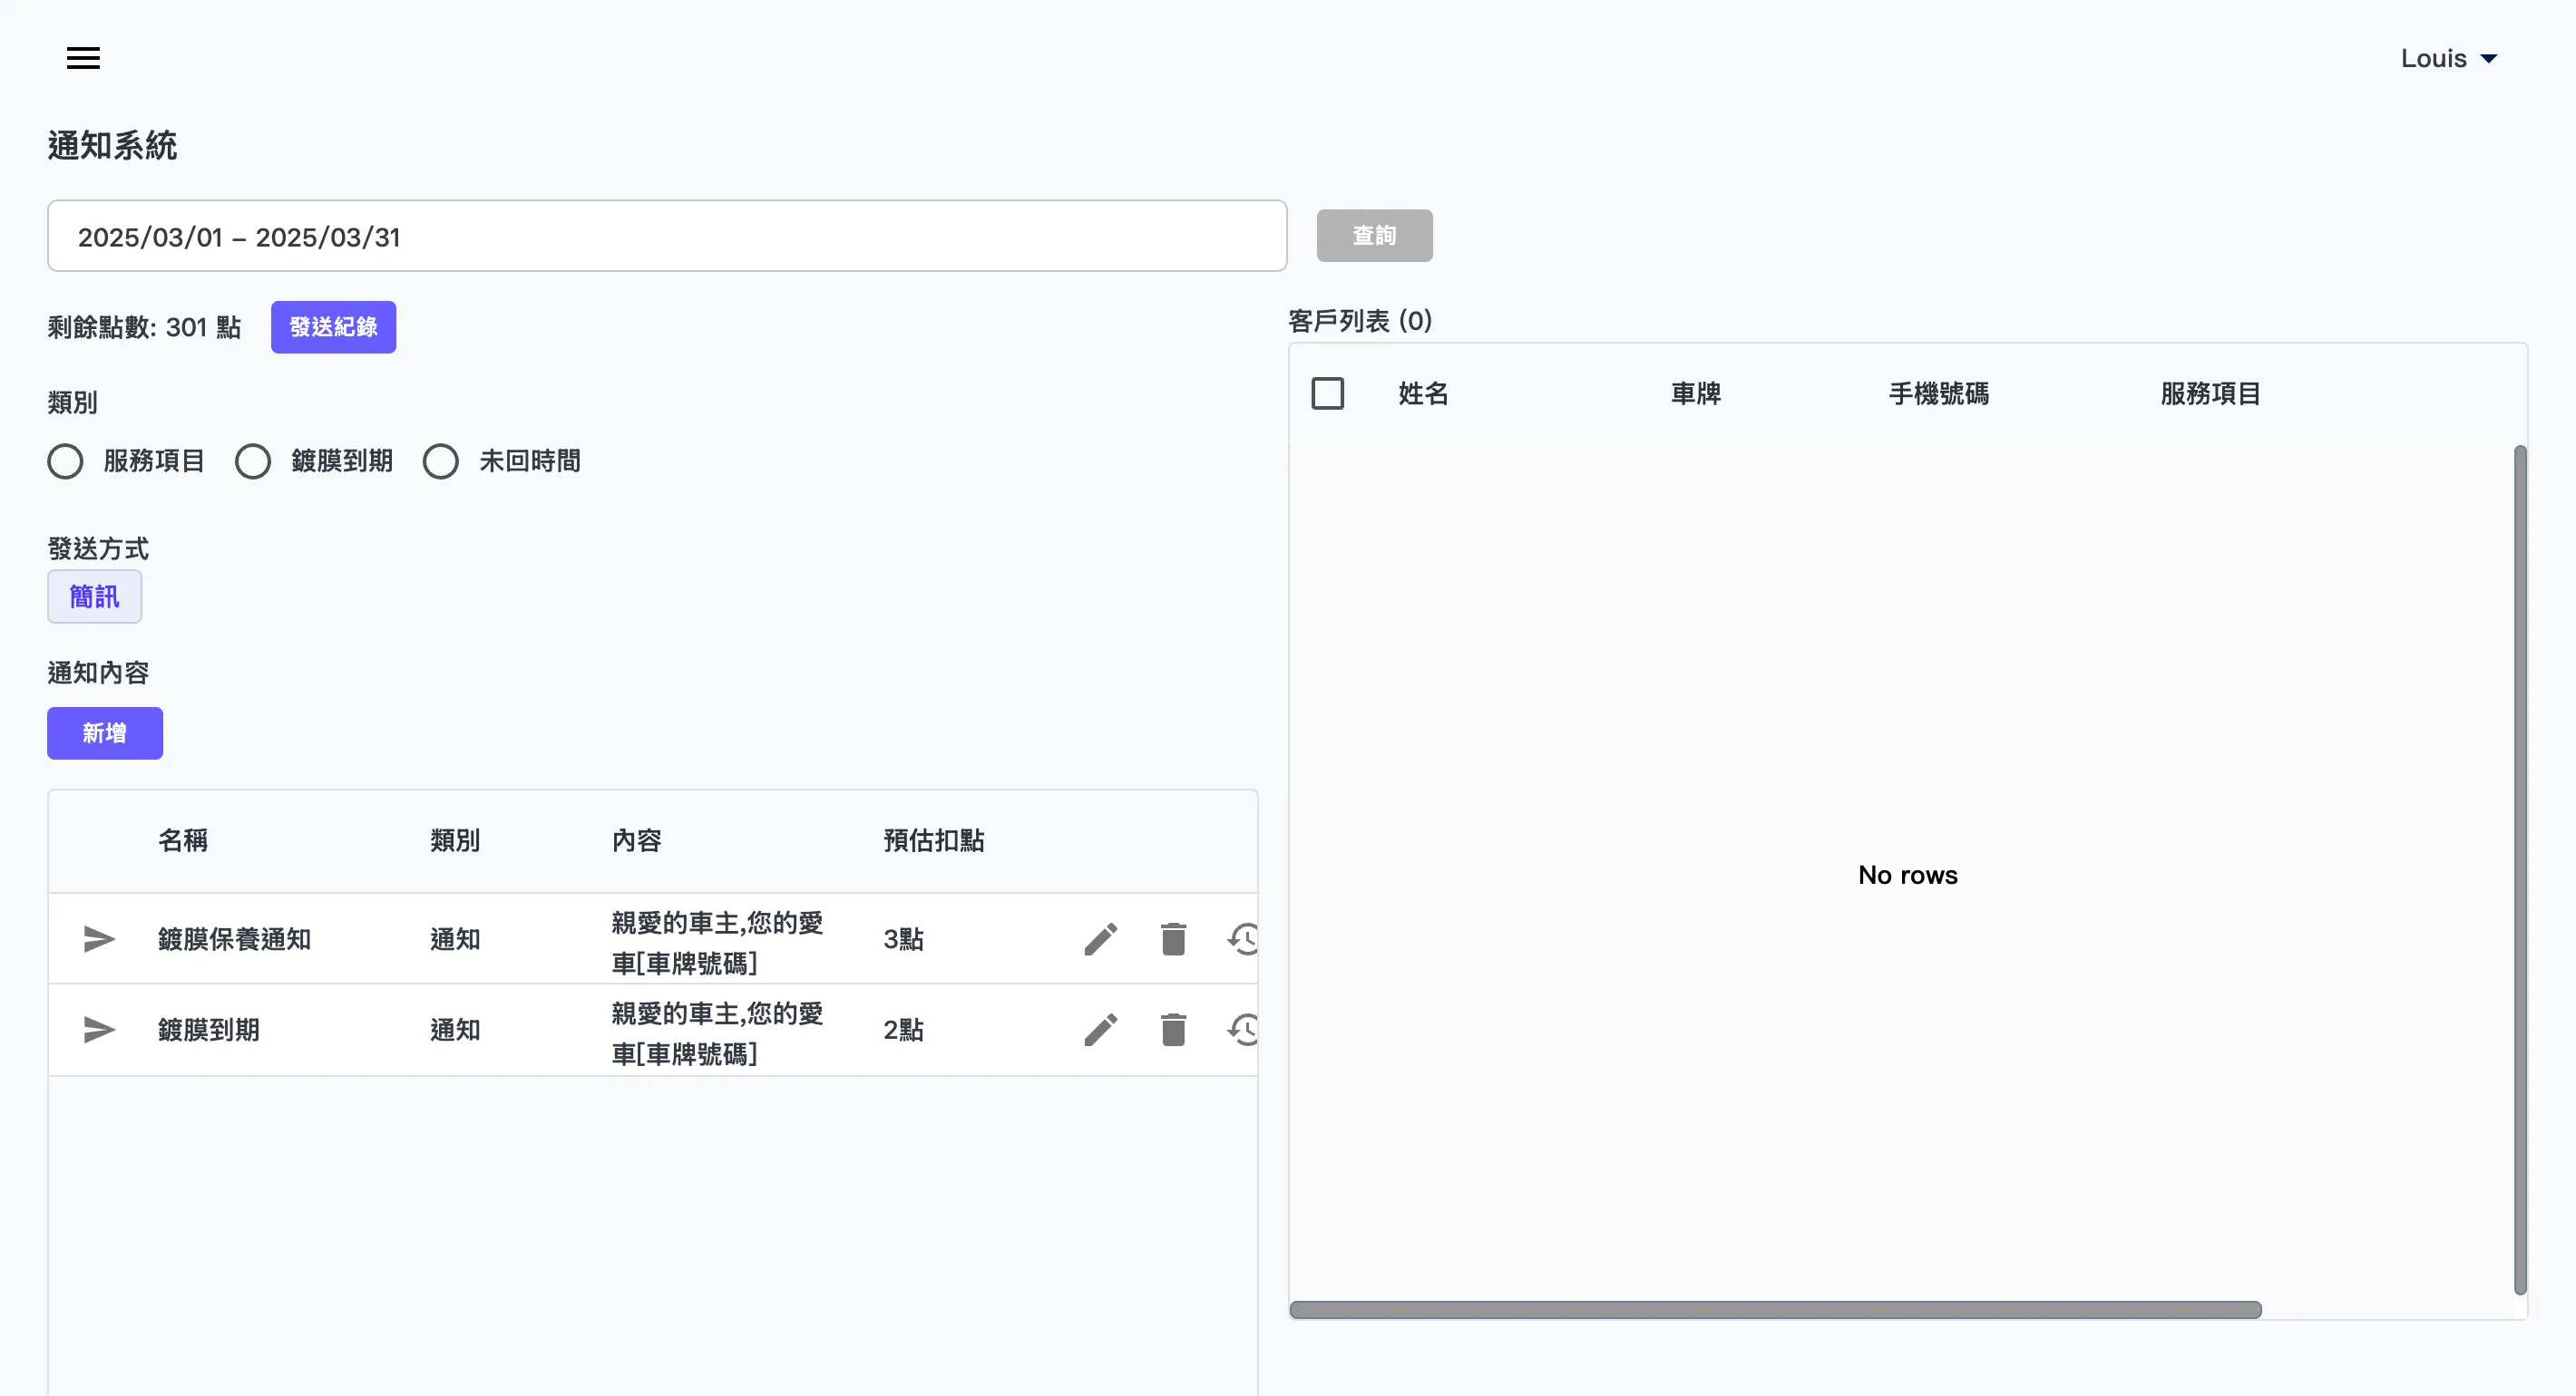Screen dimensions: 2576x1396
Task: Delete the 鍍膜保養通知 template with trash icon
Action: coord(1173,939)
